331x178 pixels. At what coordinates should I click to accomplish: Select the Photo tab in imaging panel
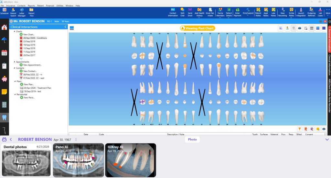point(192,139)
